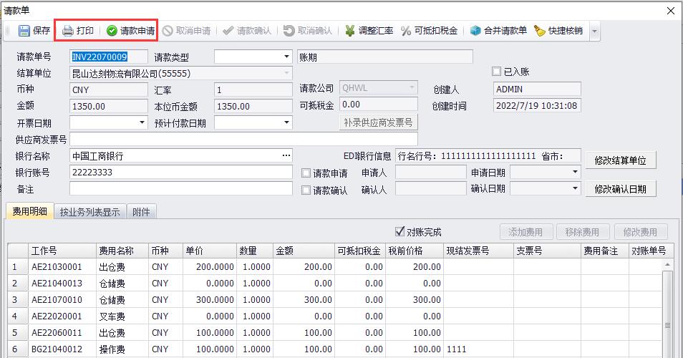Open the 开票日期 date dropdown
Viewport: 683px width, 358px height.
142,122
